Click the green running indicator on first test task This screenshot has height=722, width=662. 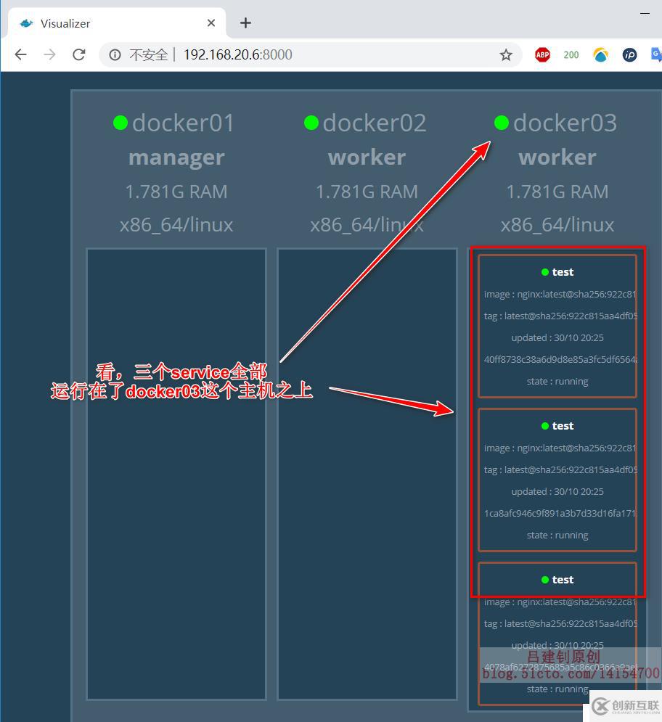tap(545, 272)
